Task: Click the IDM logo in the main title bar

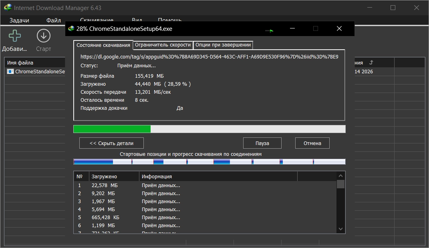Action: [x=8, y=7]
